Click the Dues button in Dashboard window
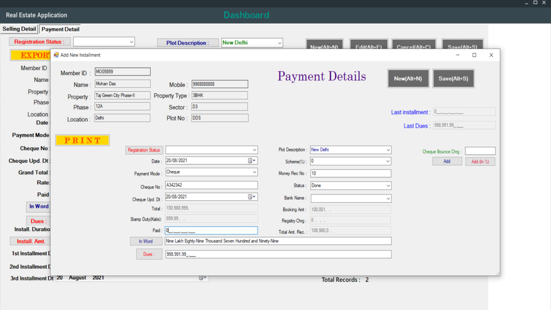551x310 pixels. click(x=39, y=221)
